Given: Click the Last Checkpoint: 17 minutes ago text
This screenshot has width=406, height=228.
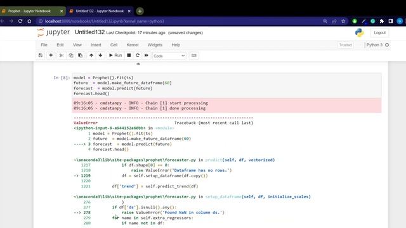Looking at the screenshot, I should 136,33.
